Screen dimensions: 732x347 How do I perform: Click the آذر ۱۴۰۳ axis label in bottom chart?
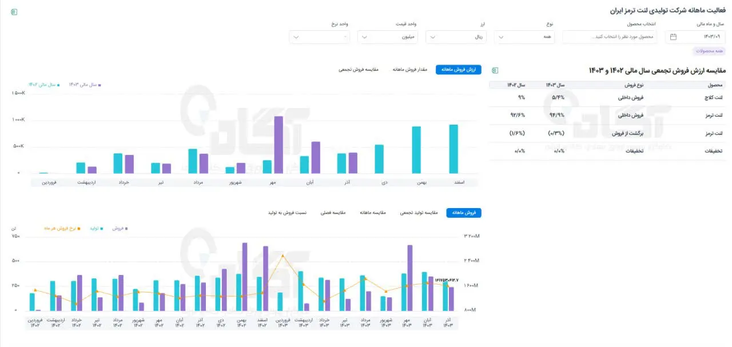(448, 322)
